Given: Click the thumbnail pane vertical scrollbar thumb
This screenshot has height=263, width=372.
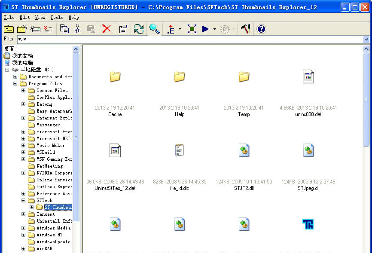Looking at the screenshot, I should (366, 100).
